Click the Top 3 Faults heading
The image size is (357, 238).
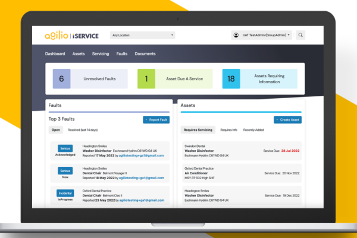61,119
